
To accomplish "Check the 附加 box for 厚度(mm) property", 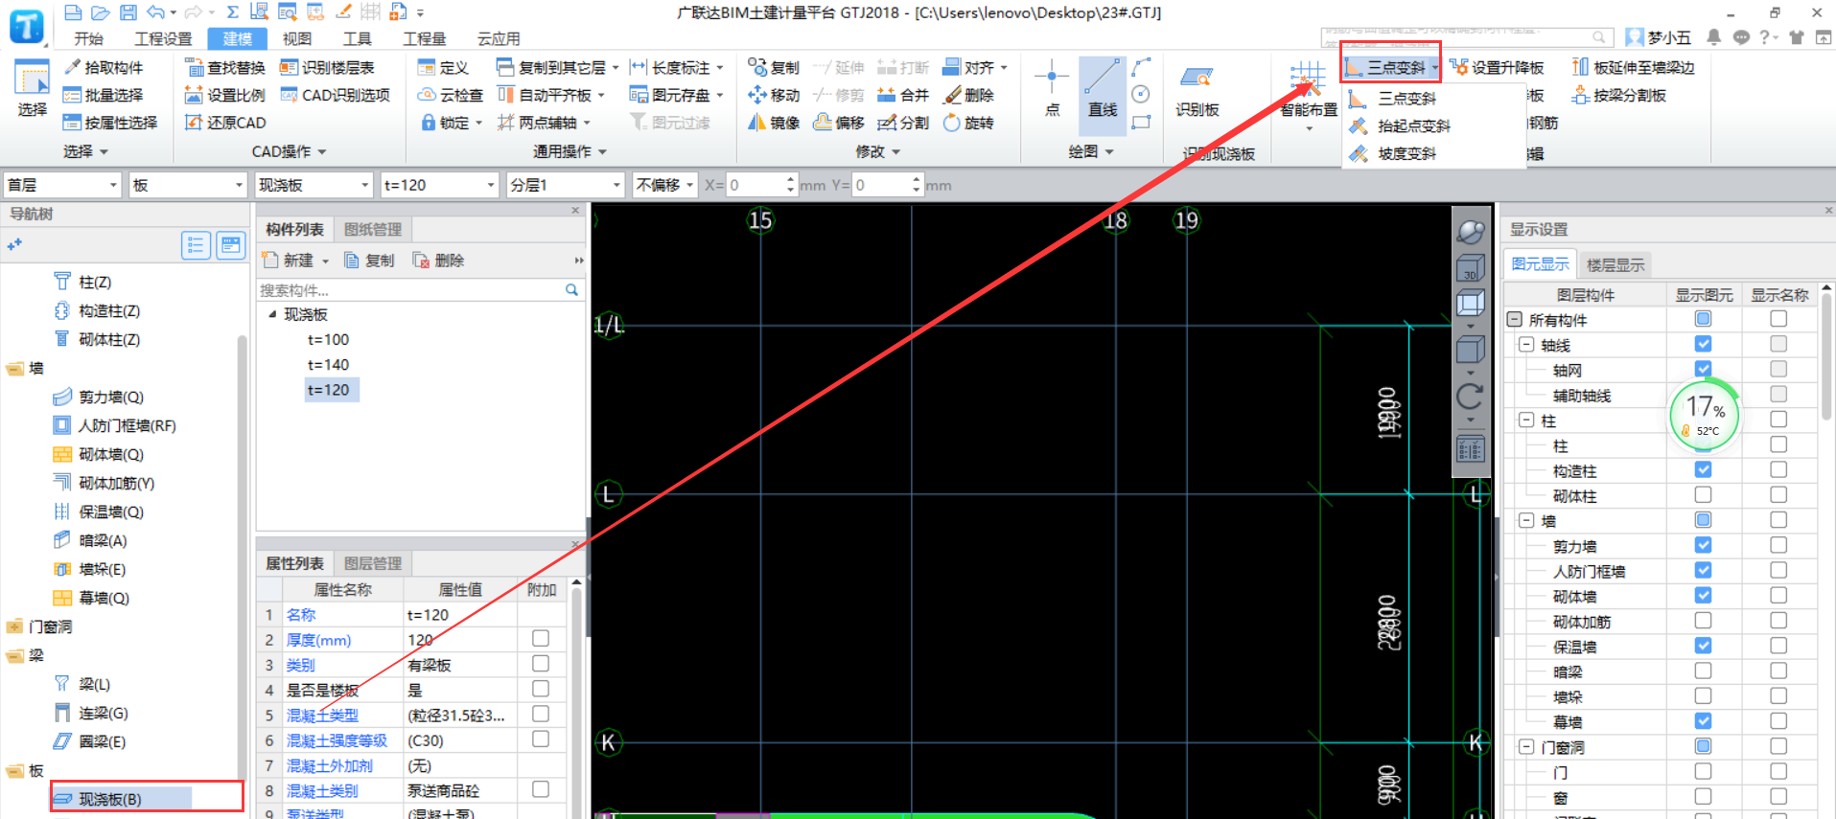I will [x=541, y=639].
